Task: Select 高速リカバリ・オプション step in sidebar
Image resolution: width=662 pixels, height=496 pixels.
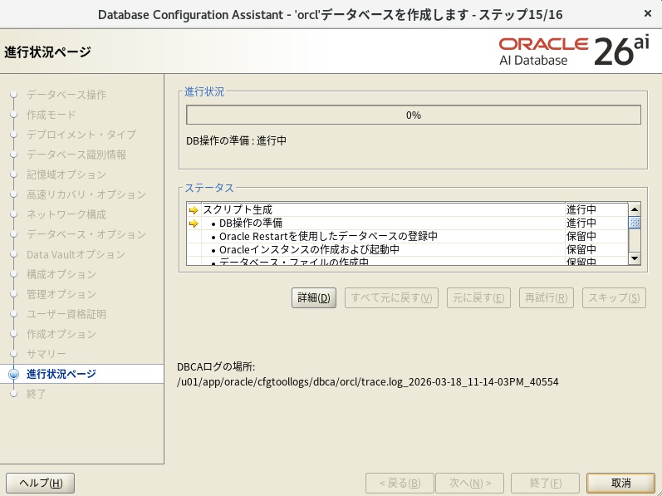Action: click(86, 194)
